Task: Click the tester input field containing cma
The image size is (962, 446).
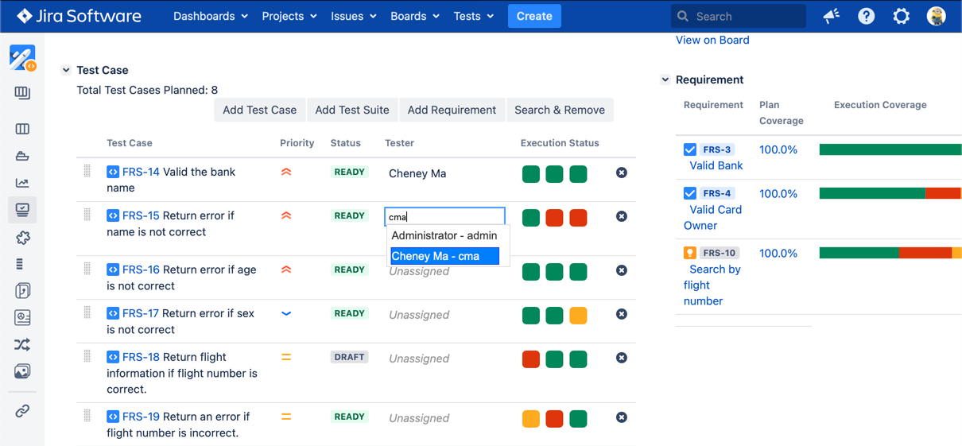Action: point(444,216)
